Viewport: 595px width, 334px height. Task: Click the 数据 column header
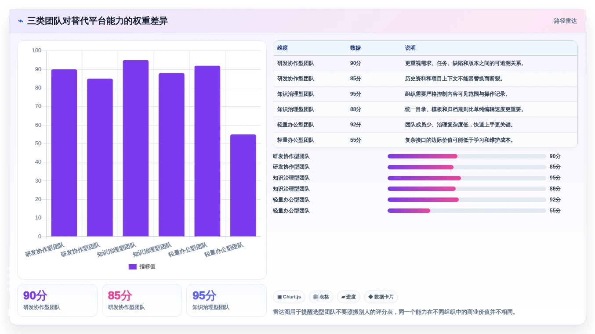[x=356, y=48]
